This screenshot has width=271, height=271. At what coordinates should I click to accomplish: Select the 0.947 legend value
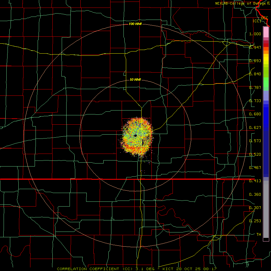click(255, 47)
